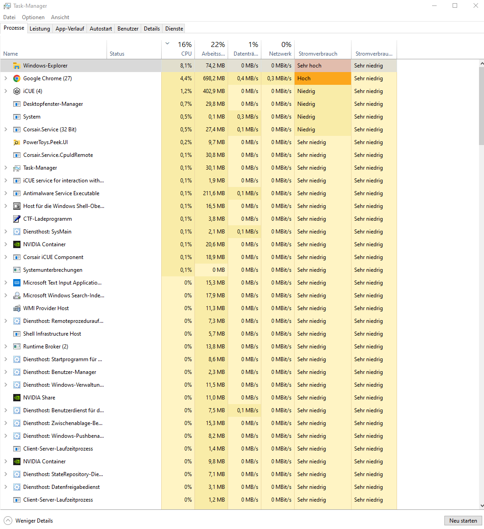Switch to the Autostart tab

tap(101, 29)
